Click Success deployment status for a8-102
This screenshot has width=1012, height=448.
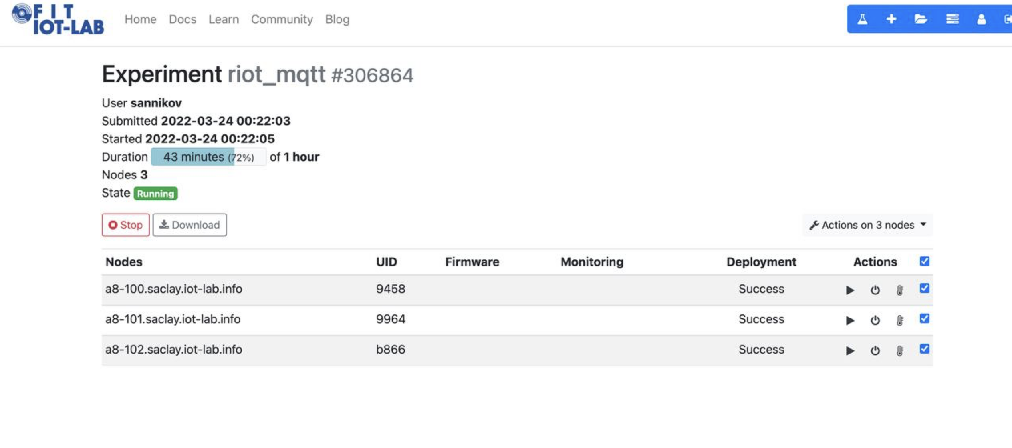tap(761, 350)
